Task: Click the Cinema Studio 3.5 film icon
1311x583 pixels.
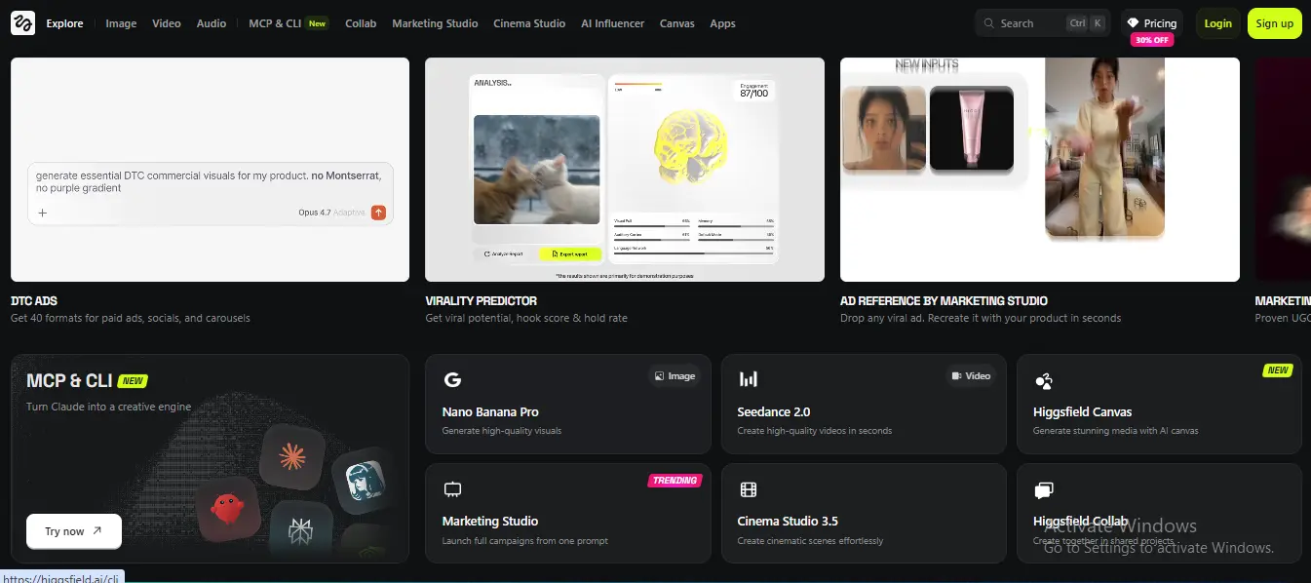Action: point(748,489)
